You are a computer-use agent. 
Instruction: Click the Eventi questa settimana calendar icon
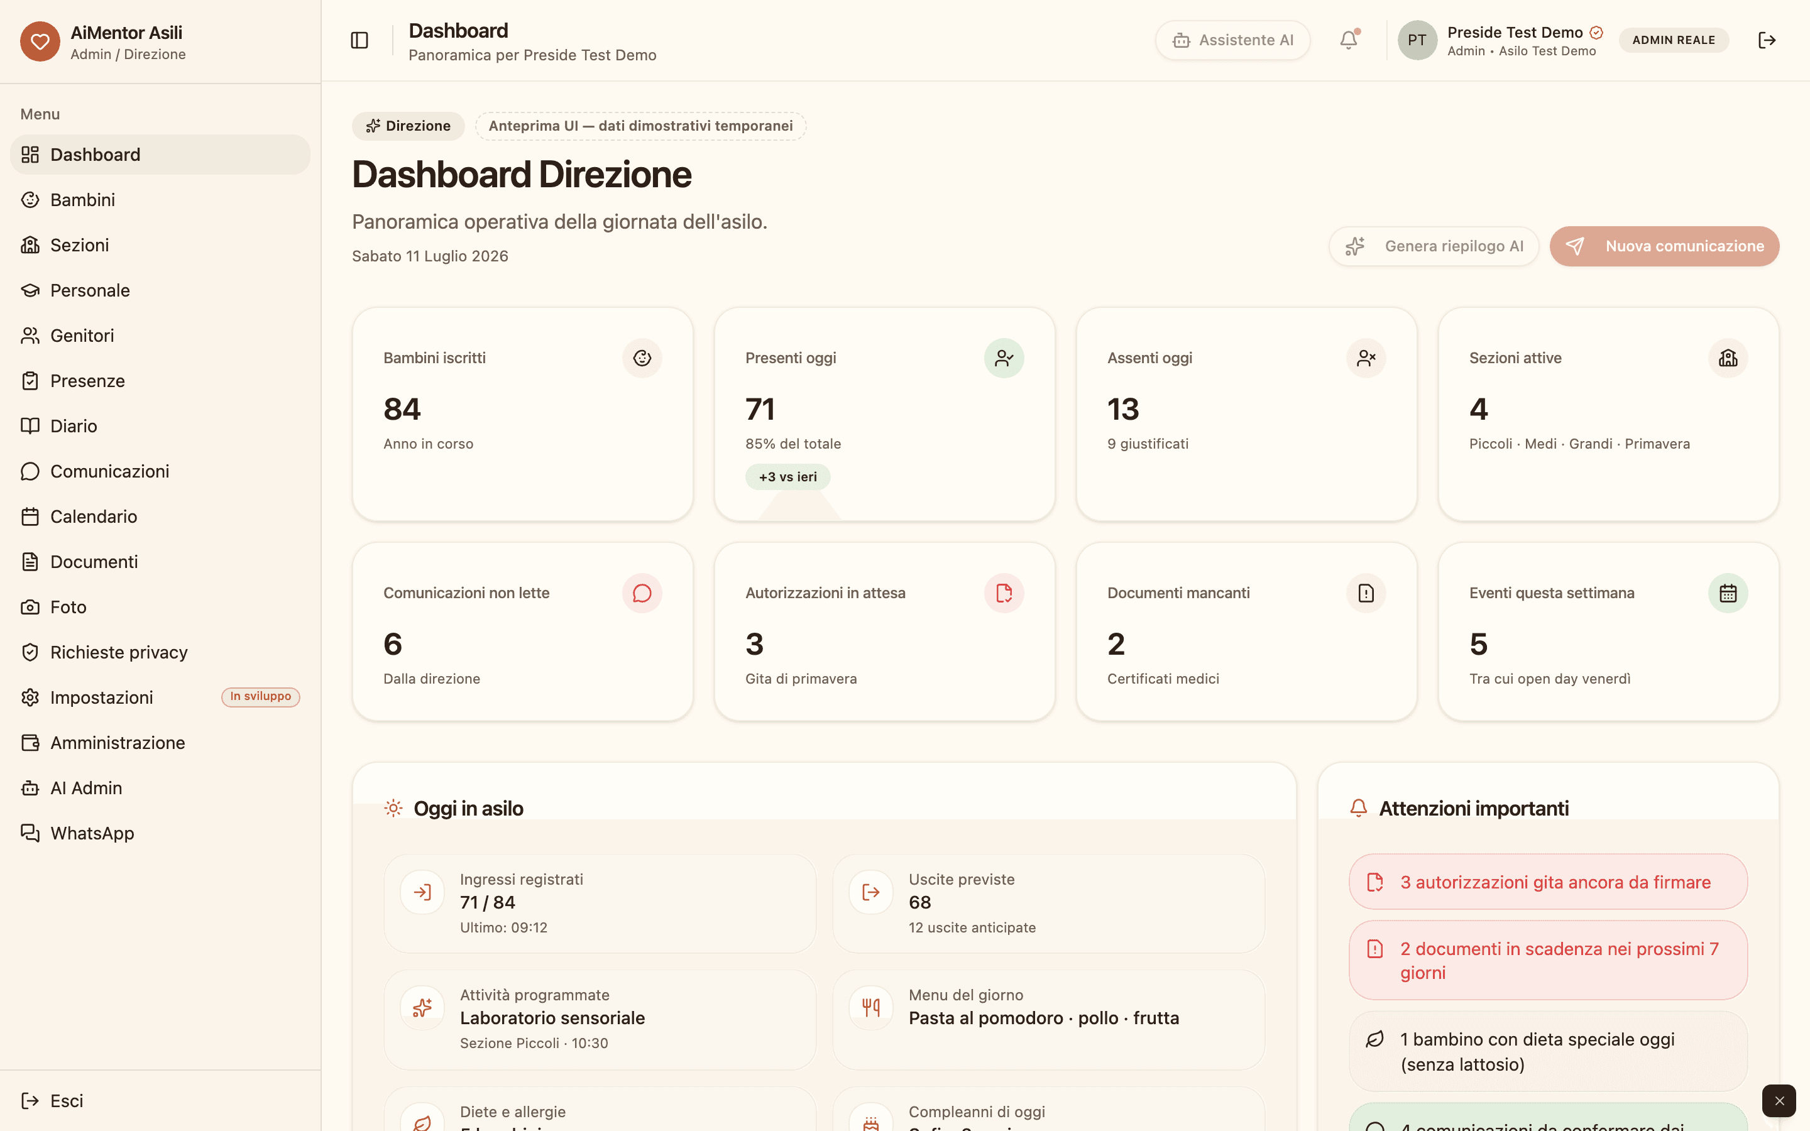tap(1728, 593)
